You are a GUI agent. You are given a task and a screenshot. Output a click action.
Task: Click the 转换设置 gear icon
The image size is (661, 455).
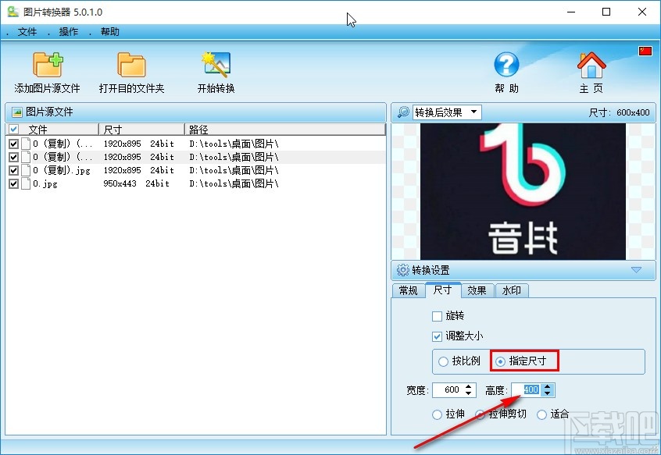[x=402, y=270]
